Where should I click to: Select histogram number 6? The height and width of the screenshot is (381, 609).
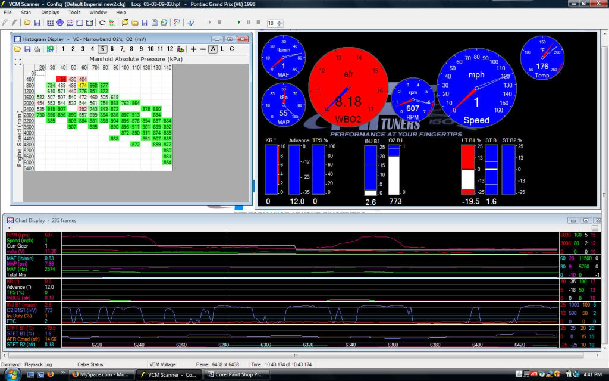click(x=112, y=49)
